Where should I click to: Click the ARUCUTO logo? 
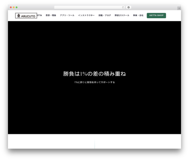coord(26,16)
